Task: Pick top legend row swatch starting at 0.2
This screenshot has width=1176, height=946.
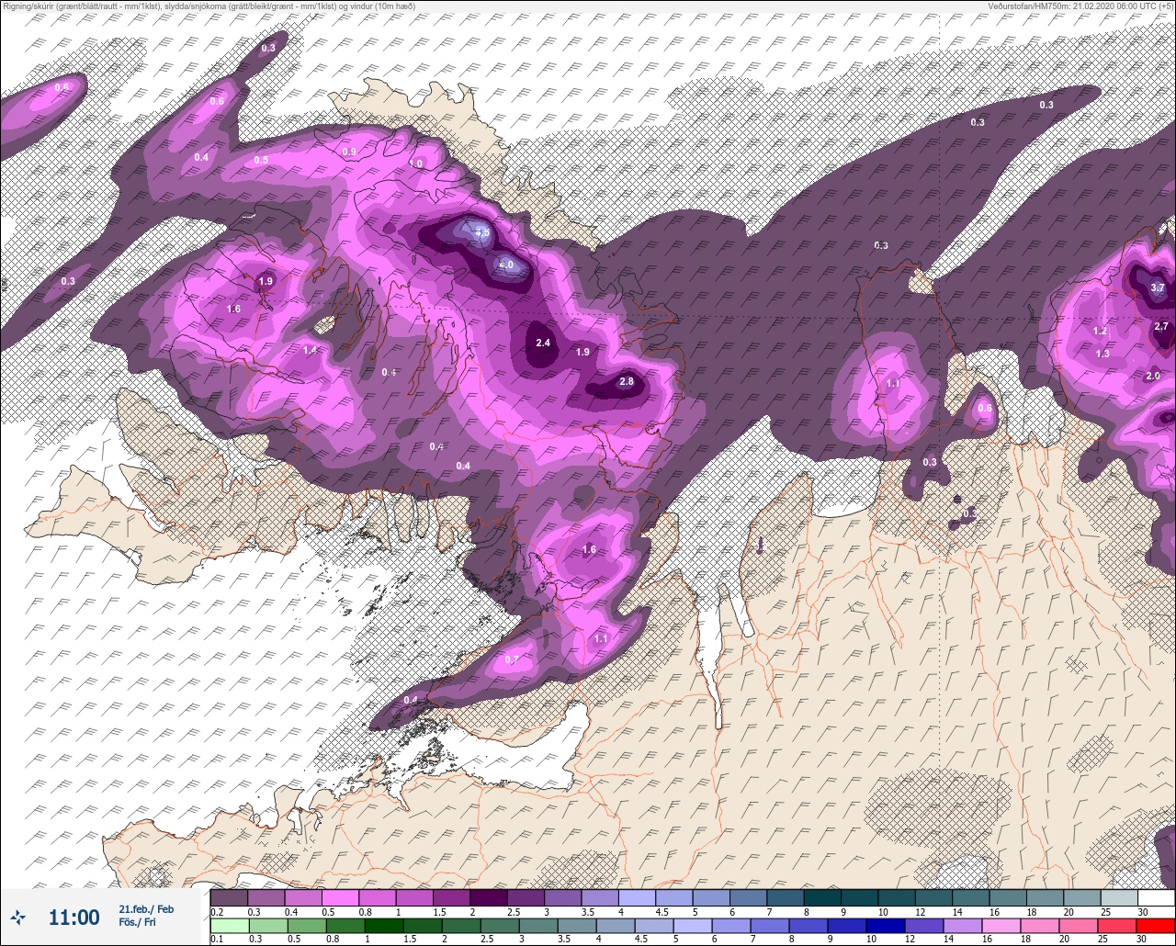Action: pyautogui.click(x=229, y=897)
